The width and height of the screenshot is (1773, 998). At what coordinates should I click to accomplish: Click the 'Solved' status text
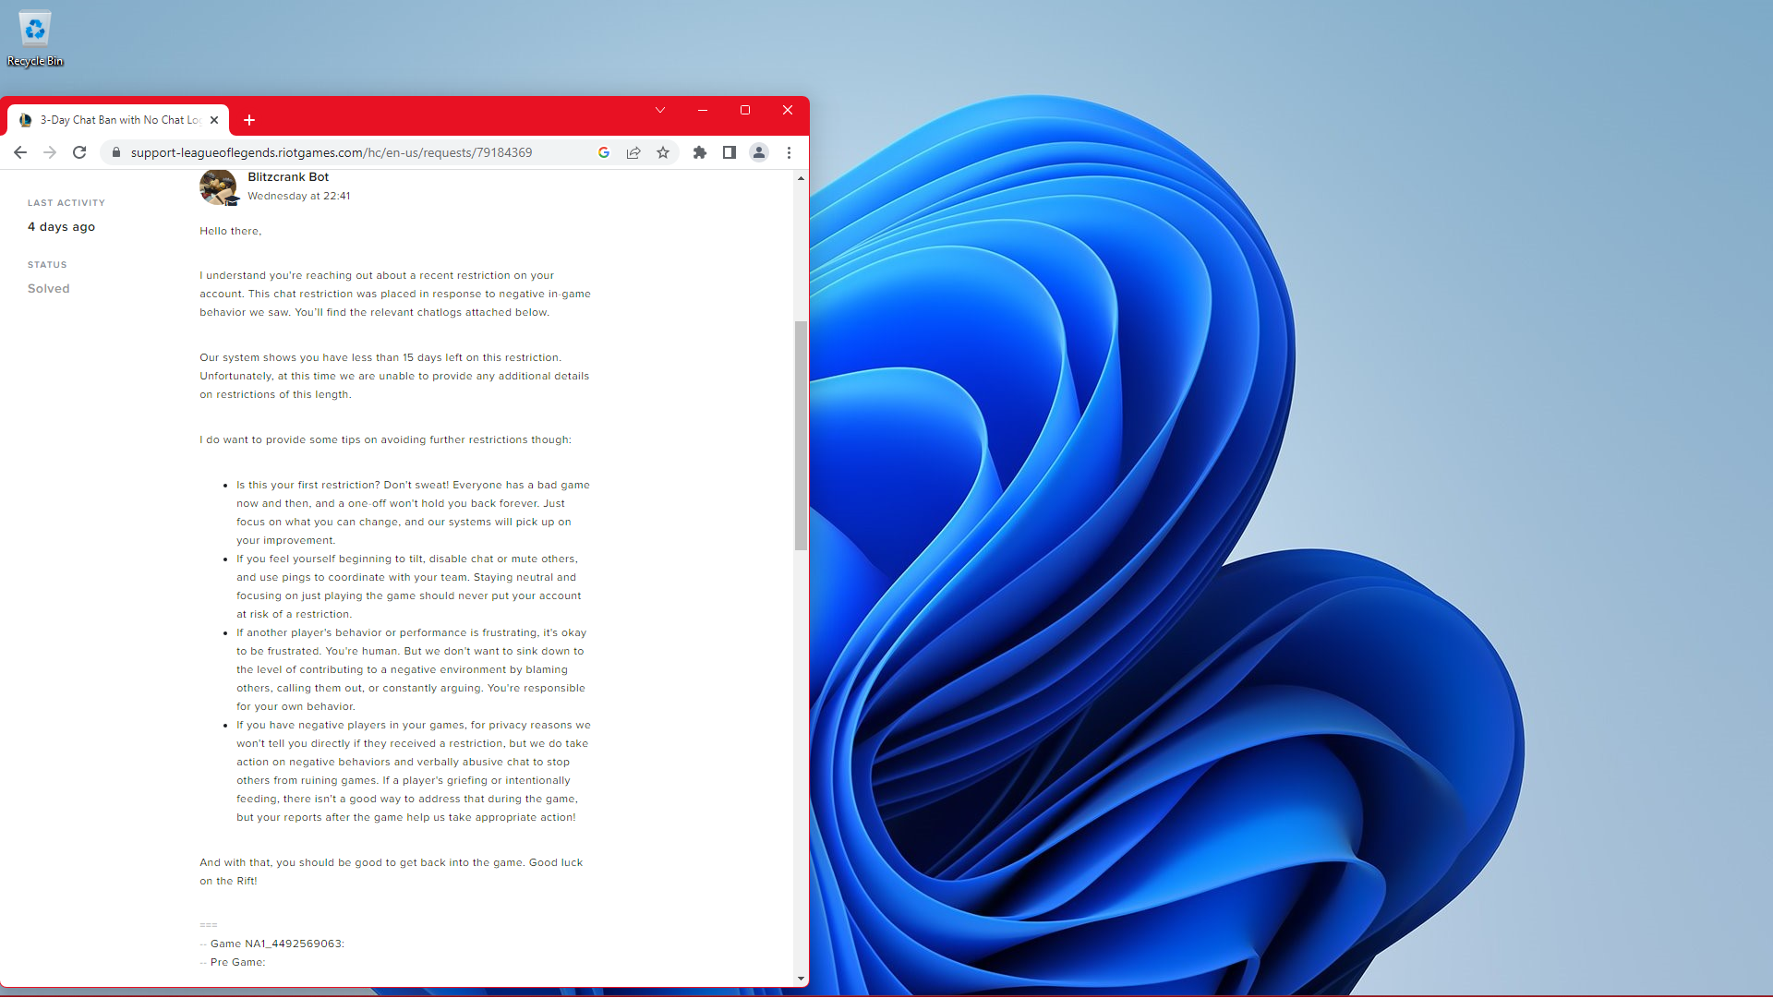click(49, 289)
